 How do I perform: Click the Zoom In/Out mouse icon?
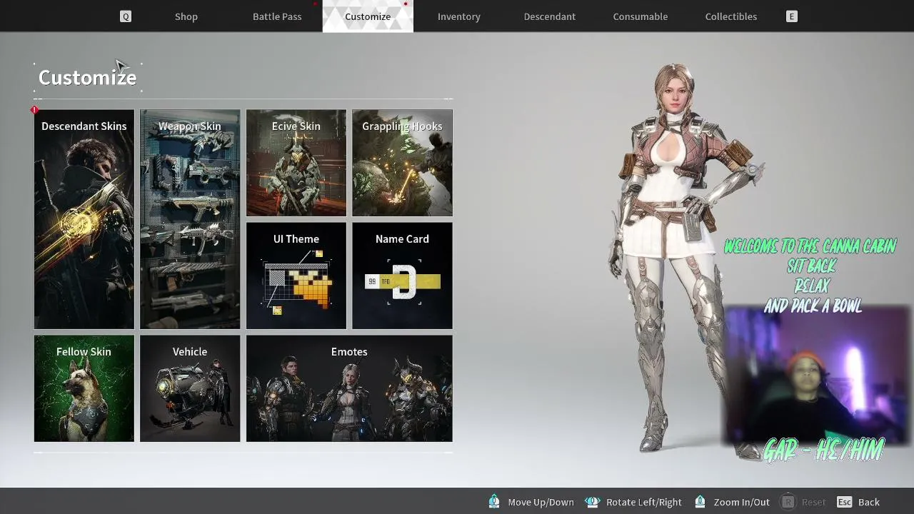(700, 502)
